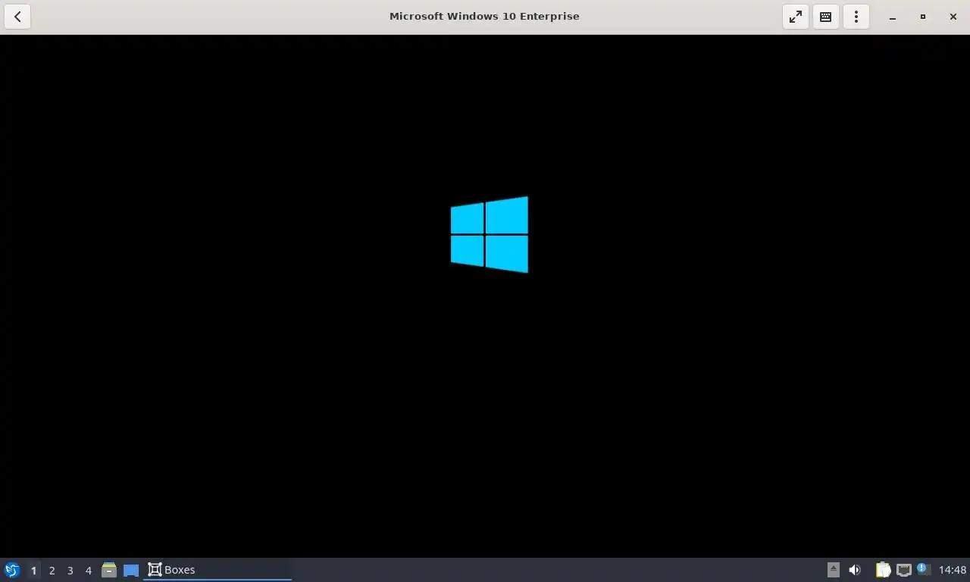Click the 14:48 clock
Viewport: 970px width, 582px height.
pyautogui.click(x=953, y=570)
